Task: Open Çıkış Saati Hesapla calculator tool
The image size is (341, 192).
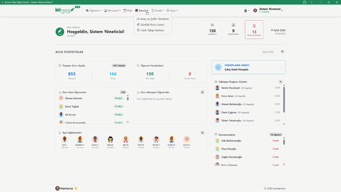Action: (x=249, y=67)
